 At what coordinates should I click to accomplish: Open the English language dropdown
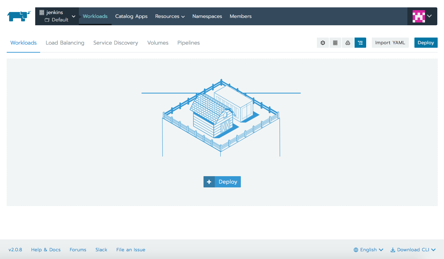pyautogui.click(x=368, y=250)
